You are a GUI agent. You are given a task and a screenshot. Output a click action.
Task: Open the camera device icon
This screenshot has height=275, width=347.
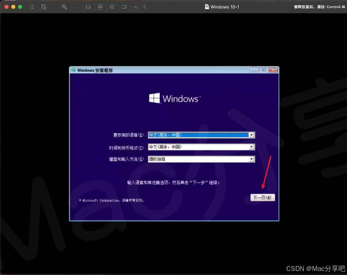click(x=124, y=7)
